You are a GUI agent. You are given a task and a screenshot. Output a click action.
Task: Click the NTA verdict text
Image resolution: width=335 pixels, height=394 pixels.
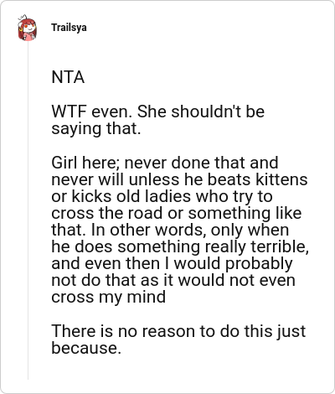tap(68, 78)
